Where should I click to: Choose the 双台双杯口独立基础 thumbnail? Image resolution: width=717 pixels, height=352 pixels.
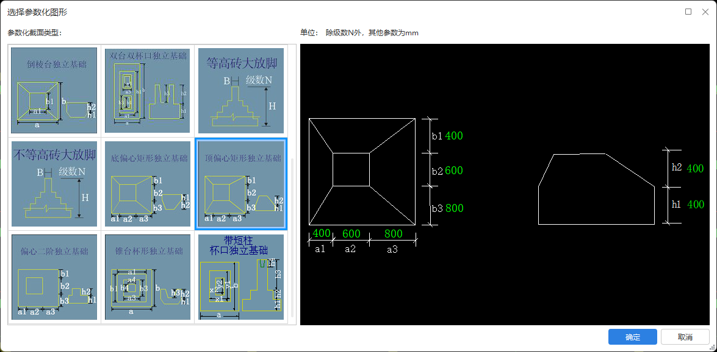[148, 90]
